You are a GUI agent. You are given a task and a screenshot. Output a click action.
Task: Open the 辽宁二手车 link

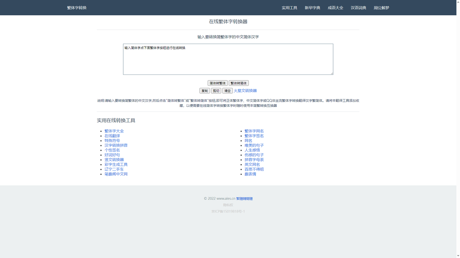[114, 169]
